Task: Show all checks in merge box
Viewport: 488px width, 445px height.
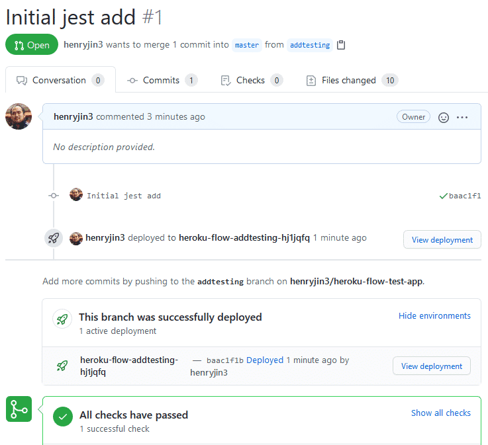Action: tap(441, 413)
